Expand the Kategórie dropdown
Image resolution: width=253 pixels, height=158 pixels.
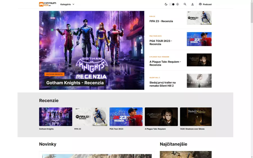tap(67, 4)
